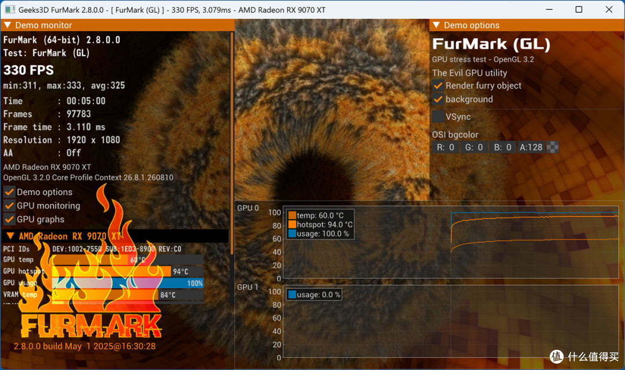
Task: Collapse the Demo monitor panel triangle
Action: click(7, 25)
